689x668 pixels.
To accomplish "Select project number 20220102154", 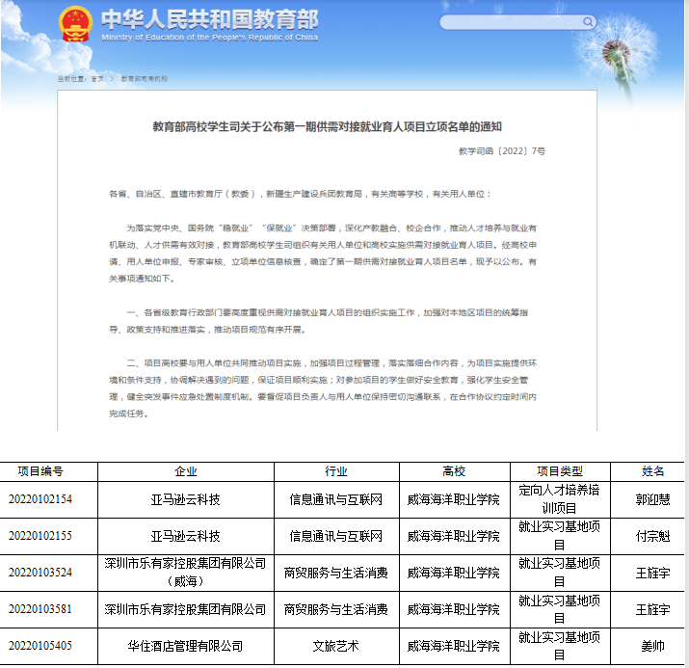I will click(x=40, y=499).
